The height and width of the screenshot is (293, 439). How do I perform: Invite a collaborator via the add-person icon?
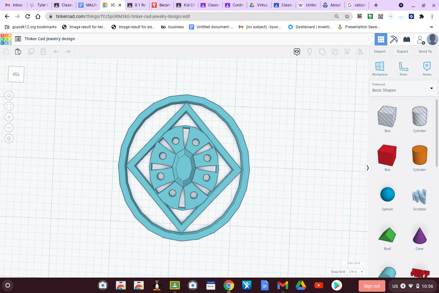tap(421, 40)
